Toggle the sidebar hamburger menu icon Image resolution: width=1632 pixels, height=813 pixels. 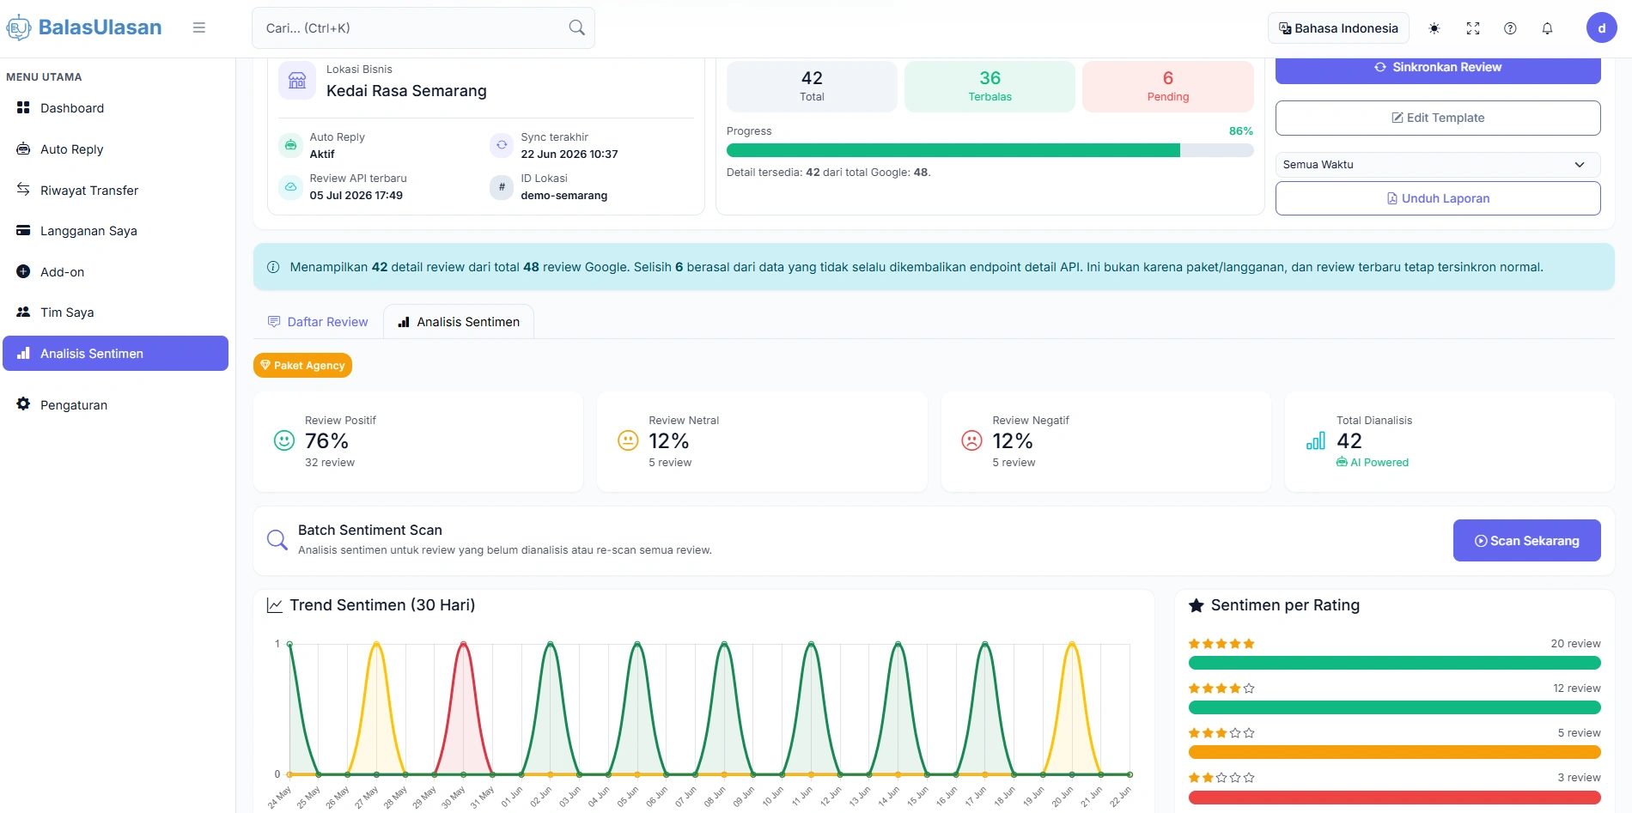pos(199,27)
